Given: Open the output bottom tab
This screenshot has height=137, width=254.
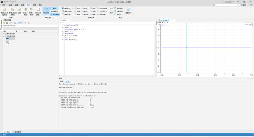Looking at the screenshot, I should pos(7,132).
